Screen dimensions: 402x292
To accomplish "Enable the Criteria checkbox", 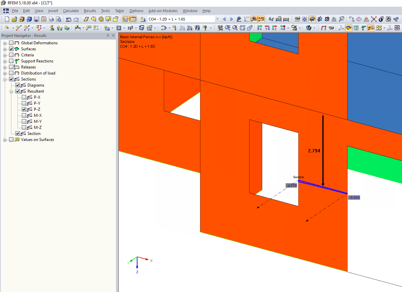I will click(11, 55).
